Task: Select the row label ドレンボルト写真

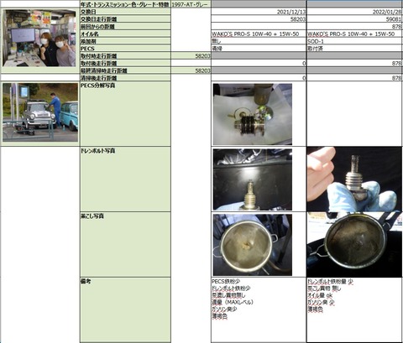Action: tap(125, 179)
